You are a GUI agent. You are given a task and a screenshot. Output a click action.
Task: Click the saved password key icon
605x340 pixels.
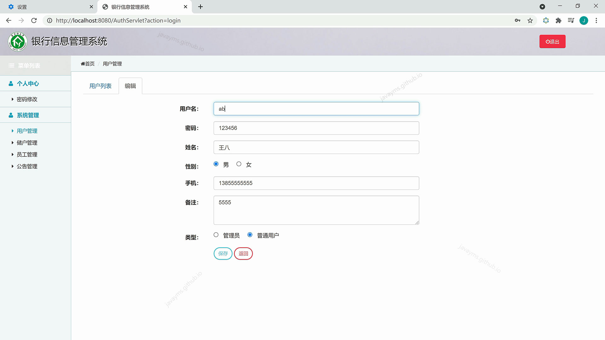pos(517,20)
